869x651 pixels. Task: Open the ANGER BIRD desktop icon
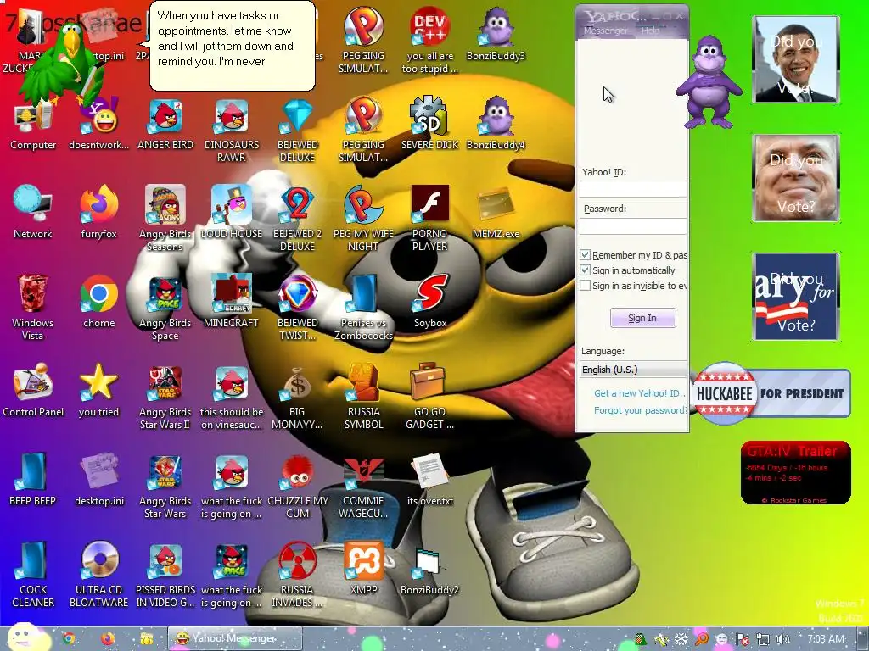click(165, 117)
